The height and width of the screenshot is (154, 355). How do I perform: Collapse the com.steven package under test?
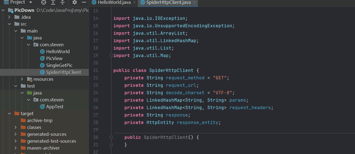click(28, 100)
